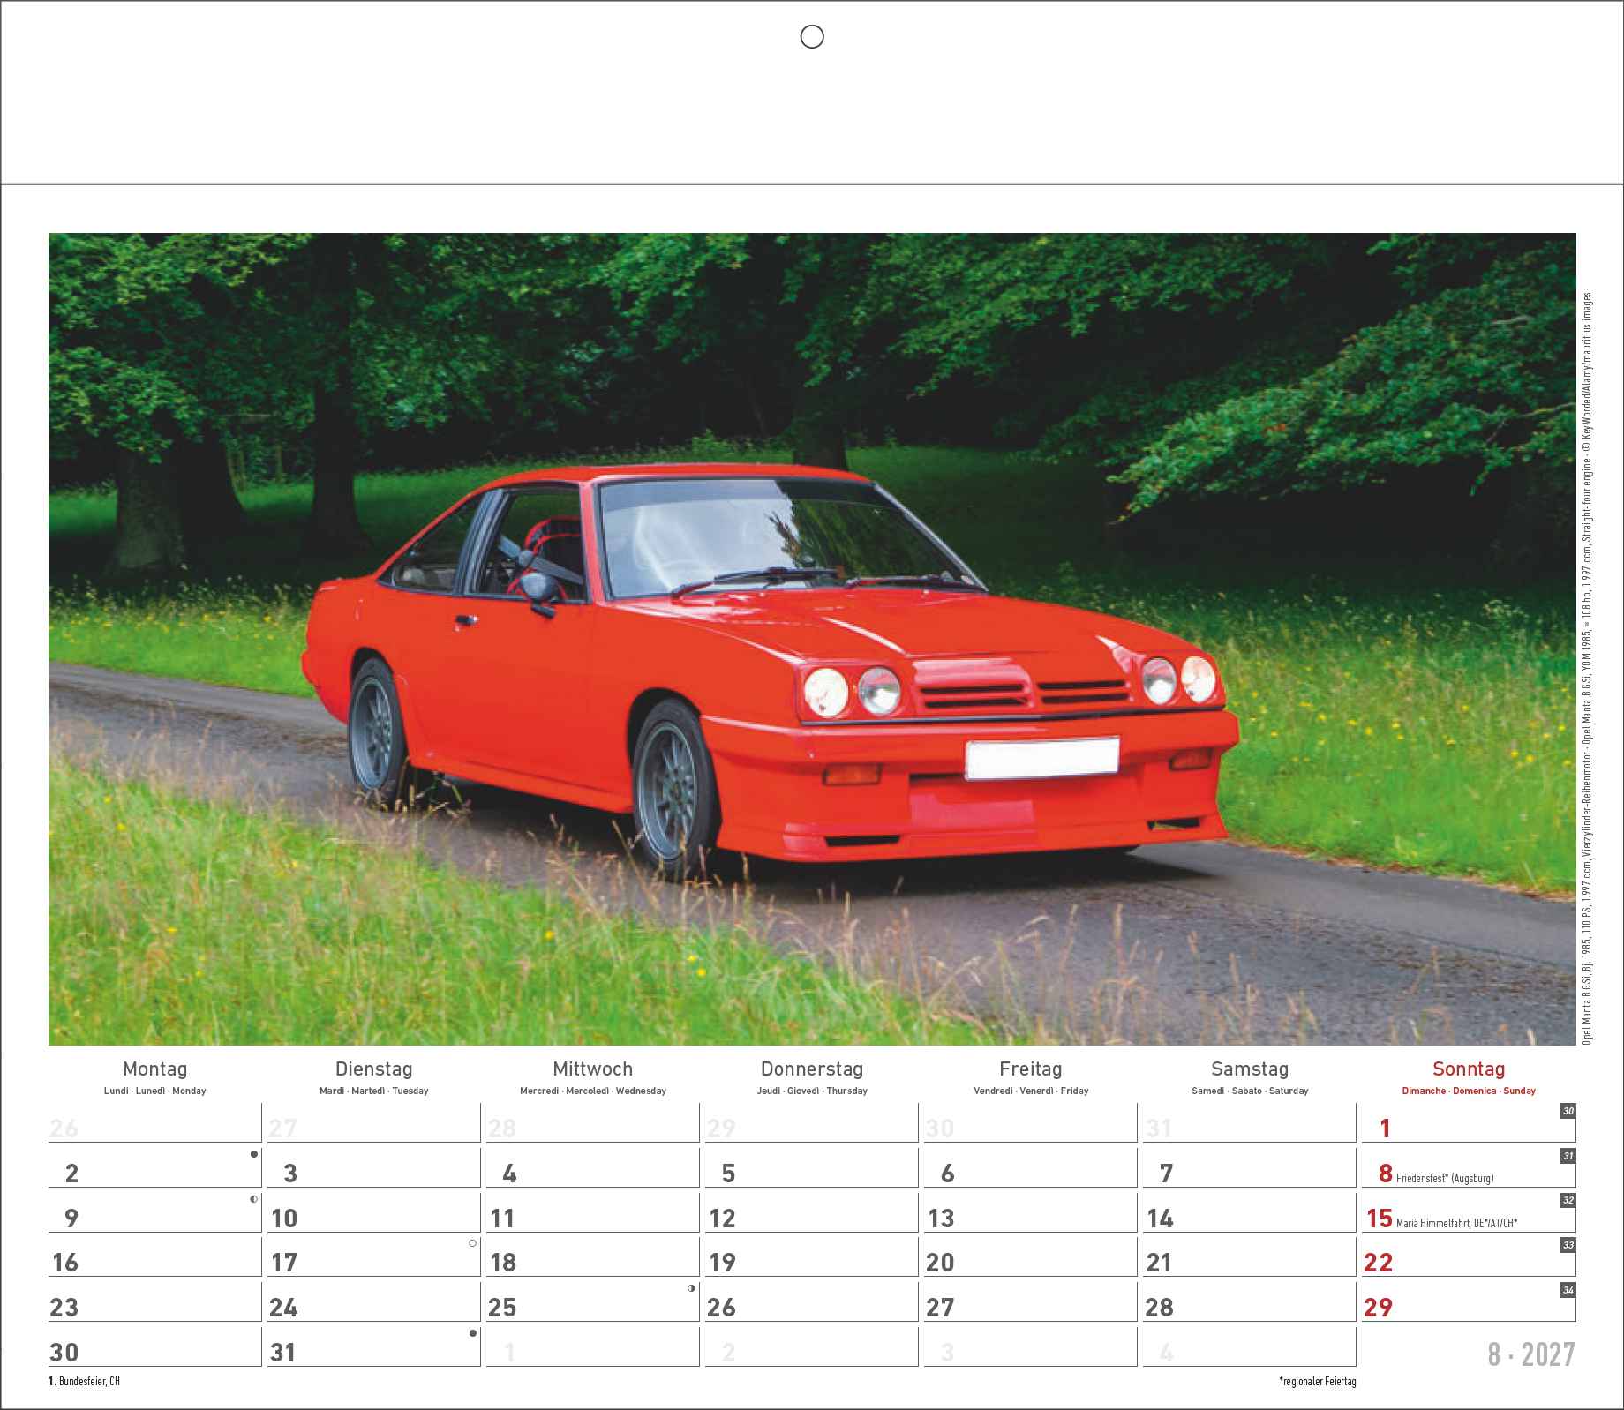Select Friday date 6

[x=948, y=1174]
